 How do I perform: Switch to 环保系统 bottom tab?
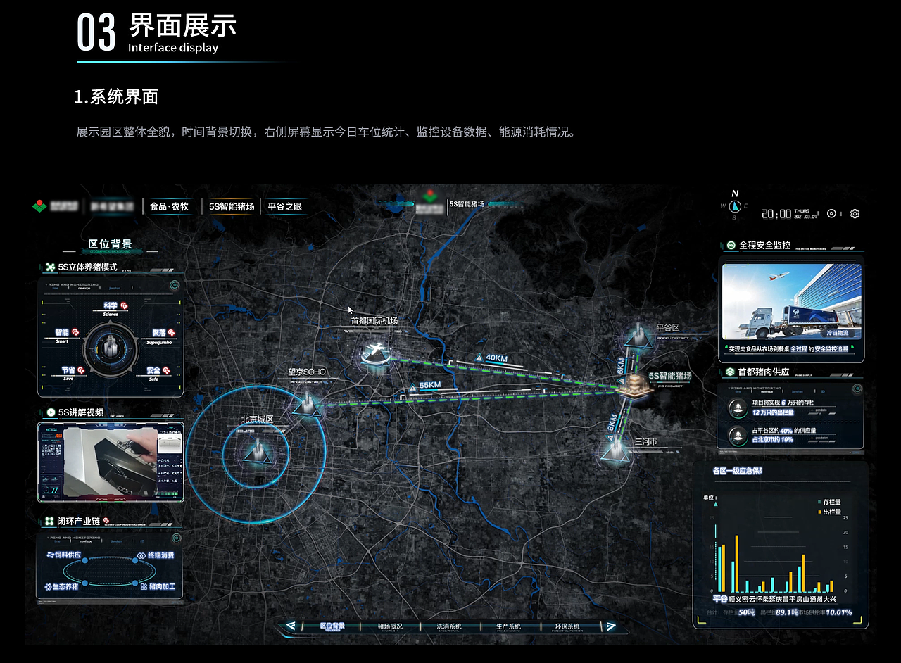point(567,626)
